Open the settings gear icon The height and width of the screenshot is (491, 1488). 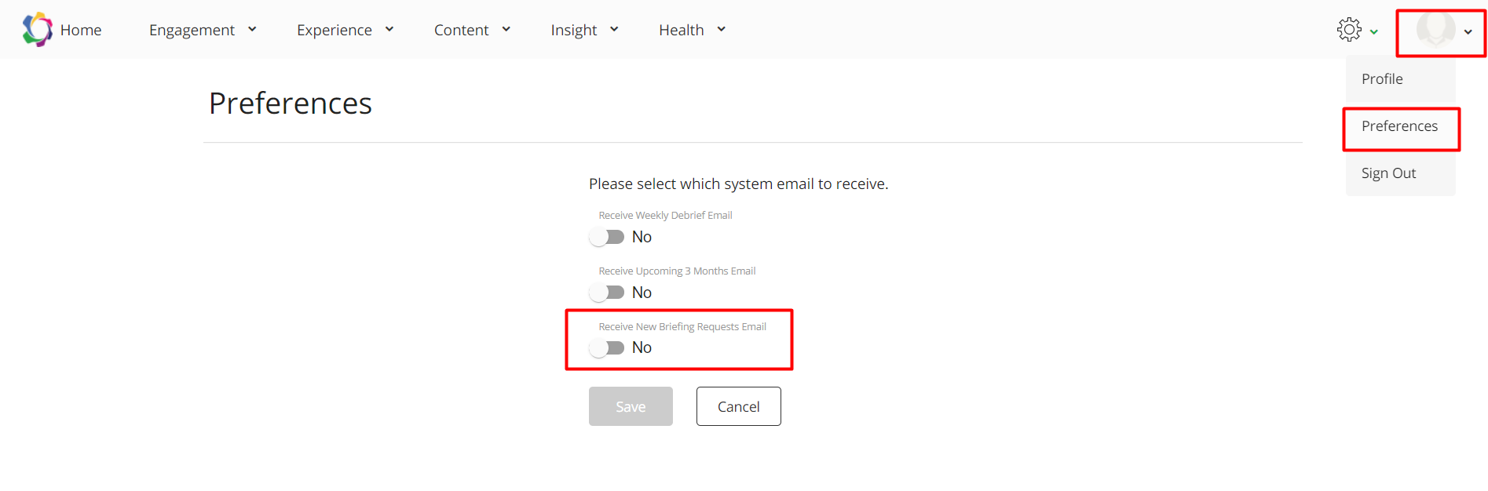(1348, 30)
